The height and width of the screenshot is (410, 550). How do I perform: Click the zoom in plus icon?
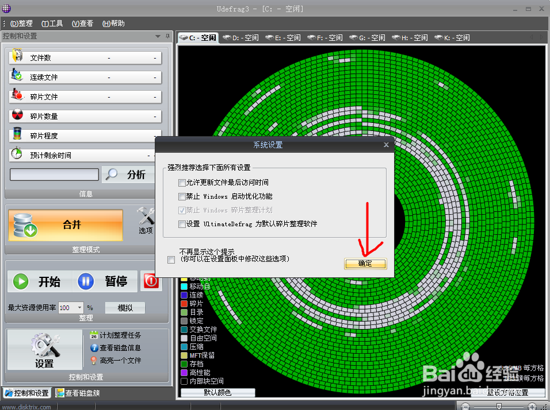[532, 407]
